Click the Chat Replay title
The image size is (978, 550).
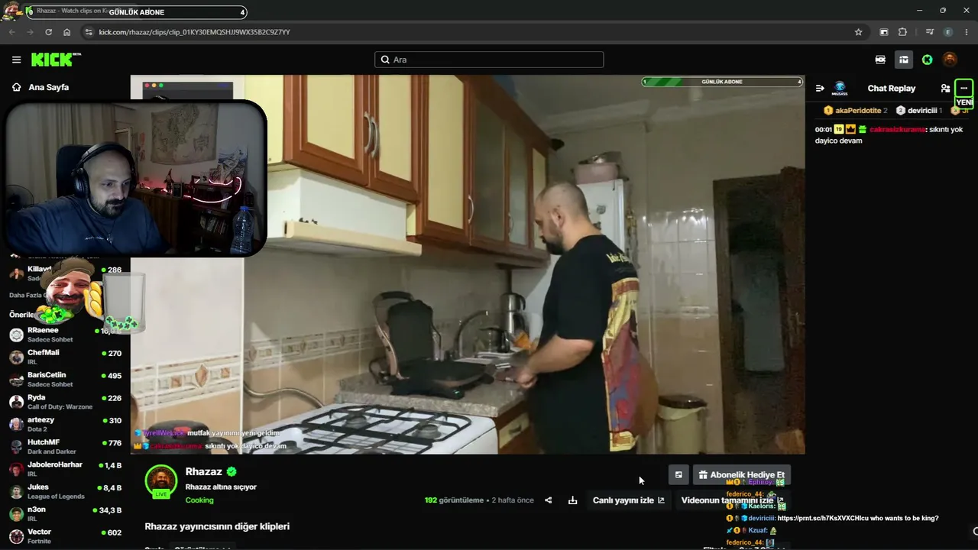(x=891, y=89)
